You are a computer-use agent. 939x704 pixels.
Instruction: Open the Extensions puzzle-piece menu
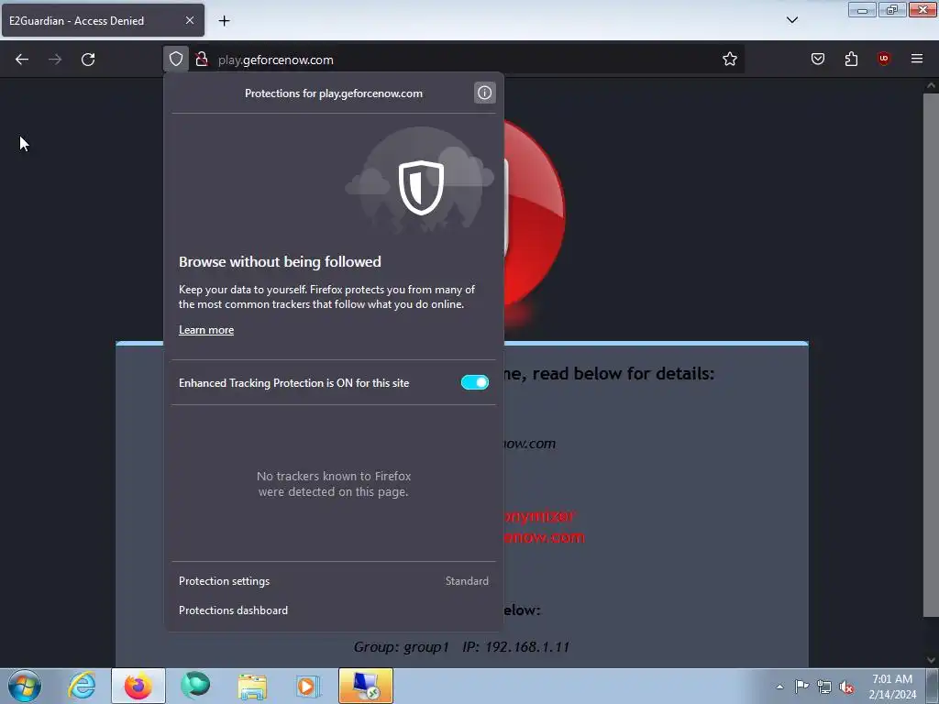pyautogui.click(x=851, y=59)
